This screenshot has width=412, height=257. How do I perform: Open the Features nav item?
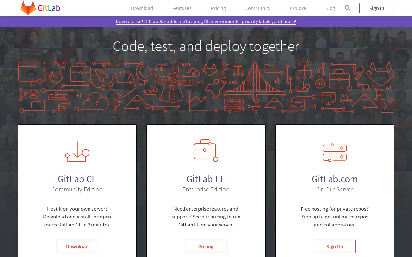coord(182,8)
